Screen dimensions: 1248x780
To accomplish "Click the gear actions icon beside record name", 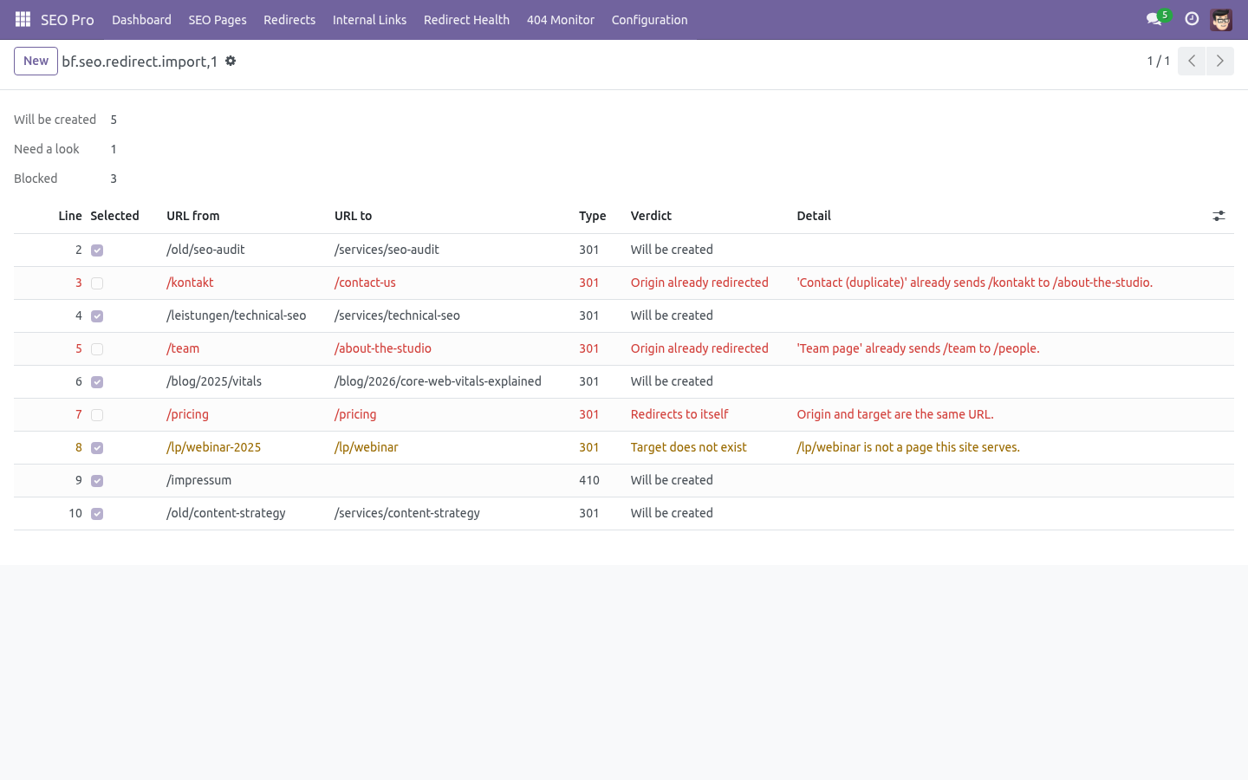I will pyautogui.click(x=231, y=61).
